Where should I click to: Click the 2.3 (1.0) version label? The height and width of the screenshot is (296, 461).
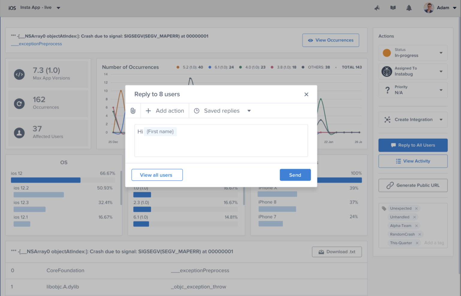pos(141,203)
